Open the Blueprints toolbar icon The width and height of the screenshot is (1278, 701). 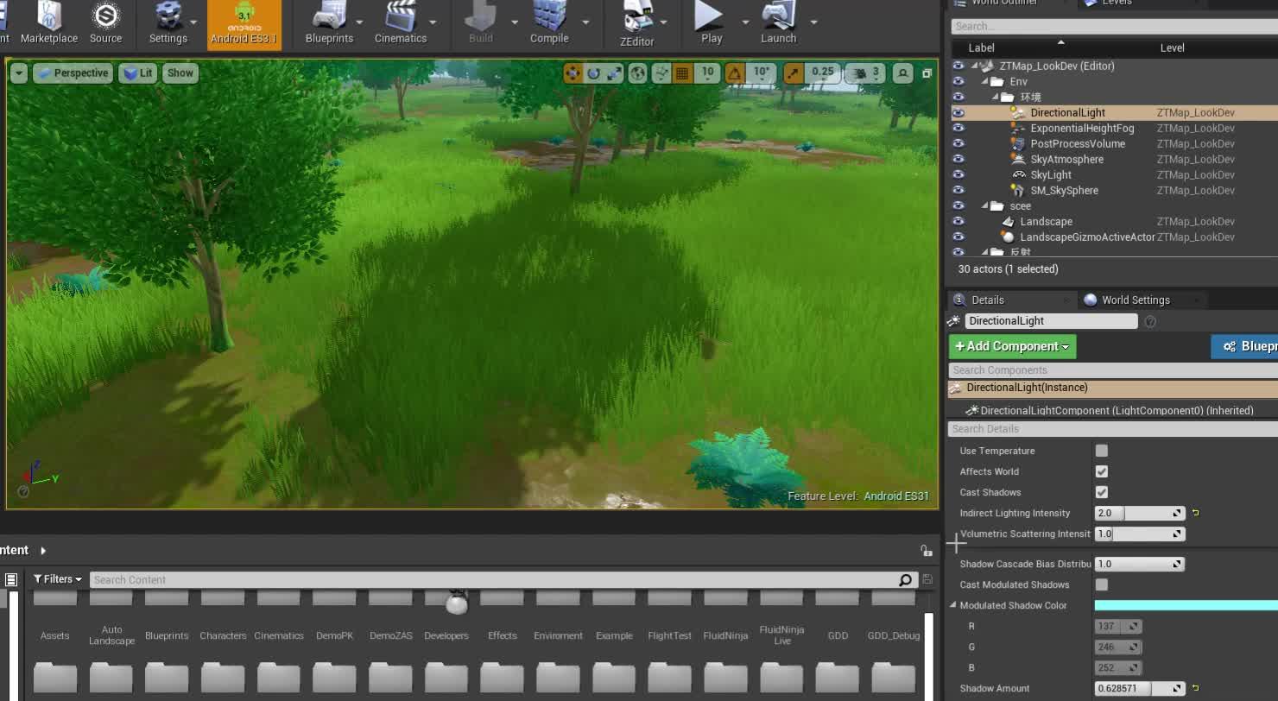pyautogui.click(x=331, y=23)
